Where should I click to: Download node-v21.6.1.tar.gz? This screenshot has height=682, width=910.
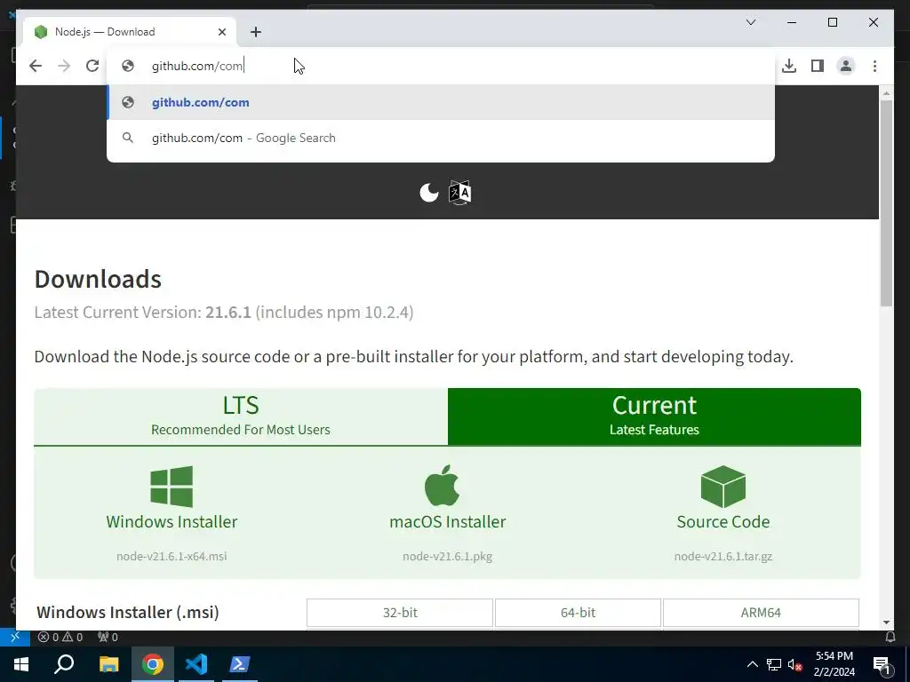(723, 556)
